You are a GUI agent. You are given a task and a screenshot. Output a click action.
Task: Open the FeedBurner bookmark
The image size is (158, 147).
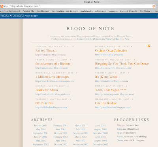tap(43, 11)
